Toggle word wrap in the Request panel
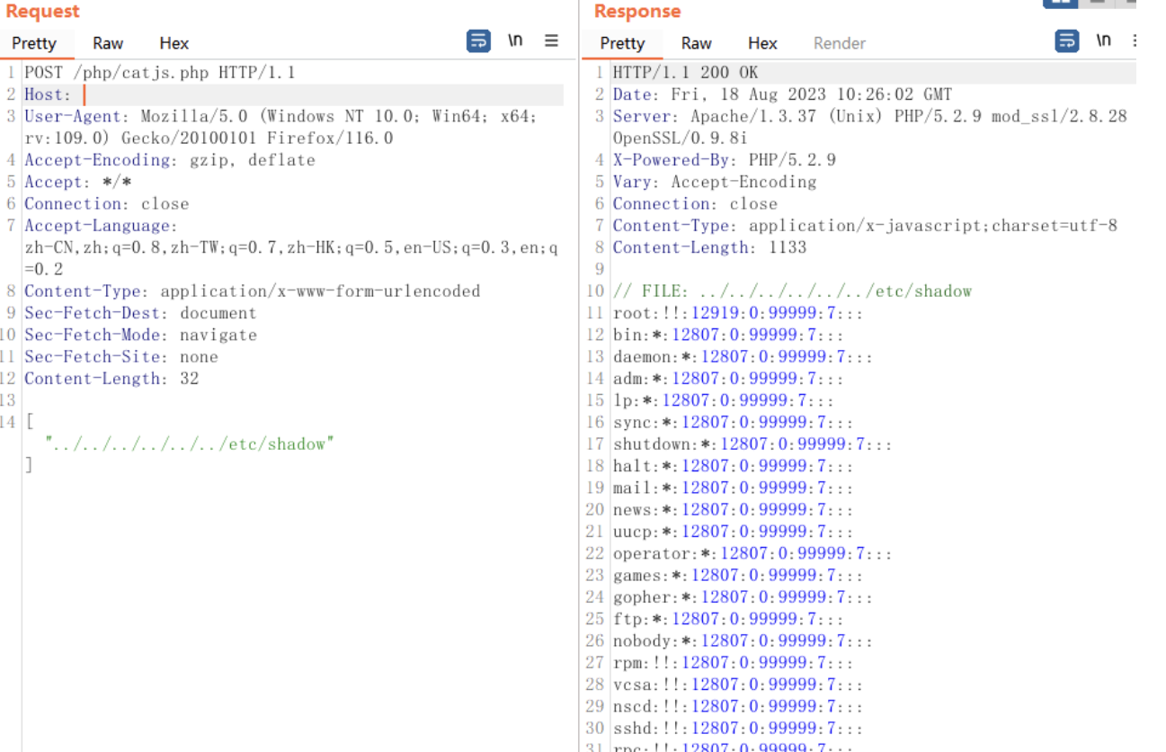1166x752 pixels. (x=478, y=41)
